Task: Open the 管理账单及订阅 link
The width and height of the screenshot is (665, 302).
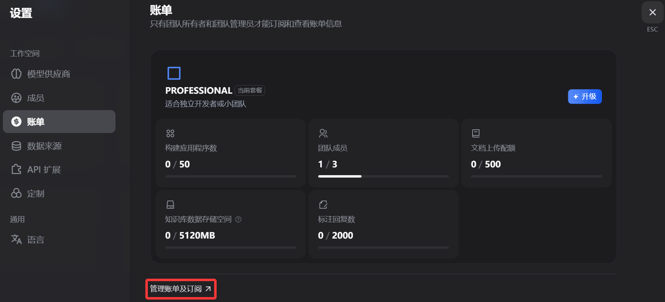Action: pos(181,289)
